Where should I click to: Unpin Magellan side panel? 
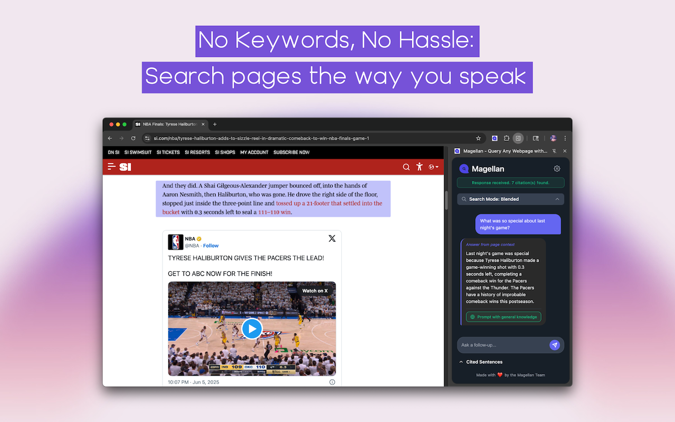(554, 151)
